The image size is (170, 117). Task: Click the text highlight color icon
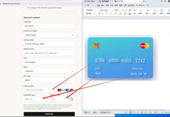click(125, 13)
